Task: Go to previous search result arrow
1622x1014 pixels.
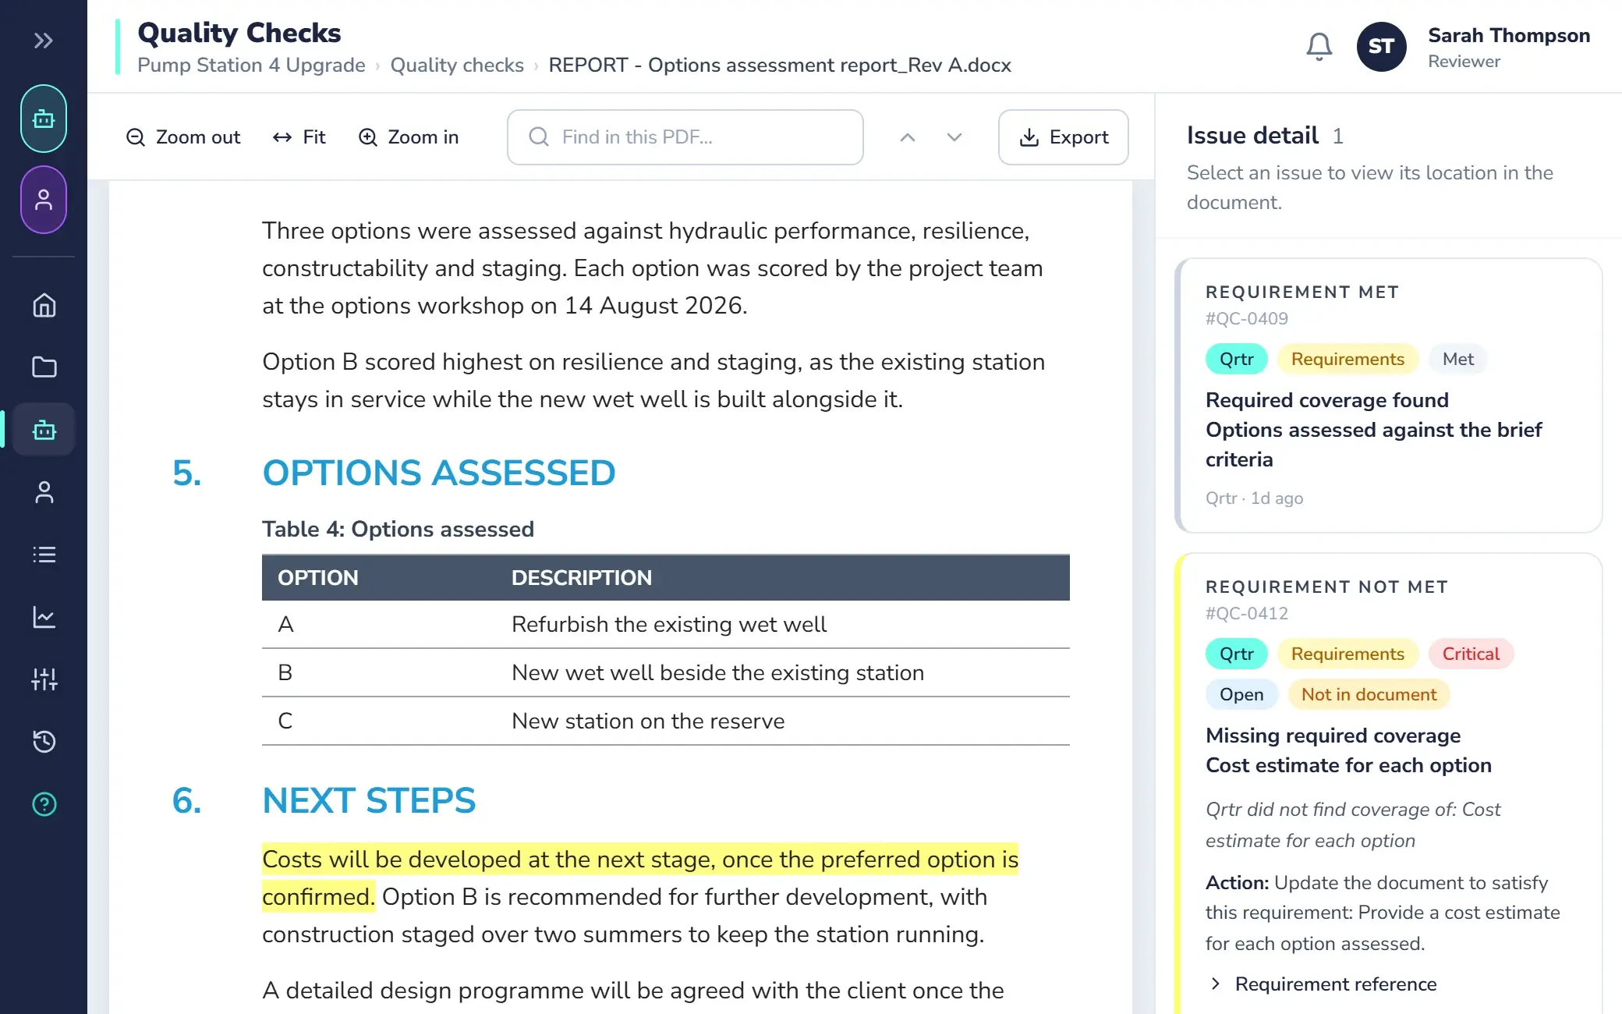Action: pyautogui.click(x=907, y=137)
